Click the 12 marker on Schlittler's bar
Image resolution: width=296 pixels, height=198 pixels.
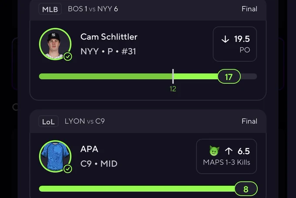click(173, 89)
